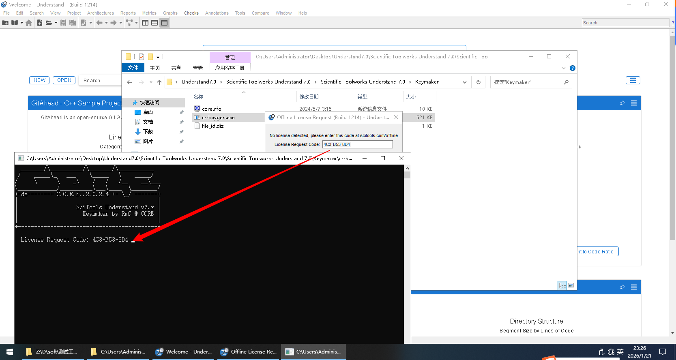Click the refresh icon beside Explorer address bar
676x360 pixels.
click(479, 82)
